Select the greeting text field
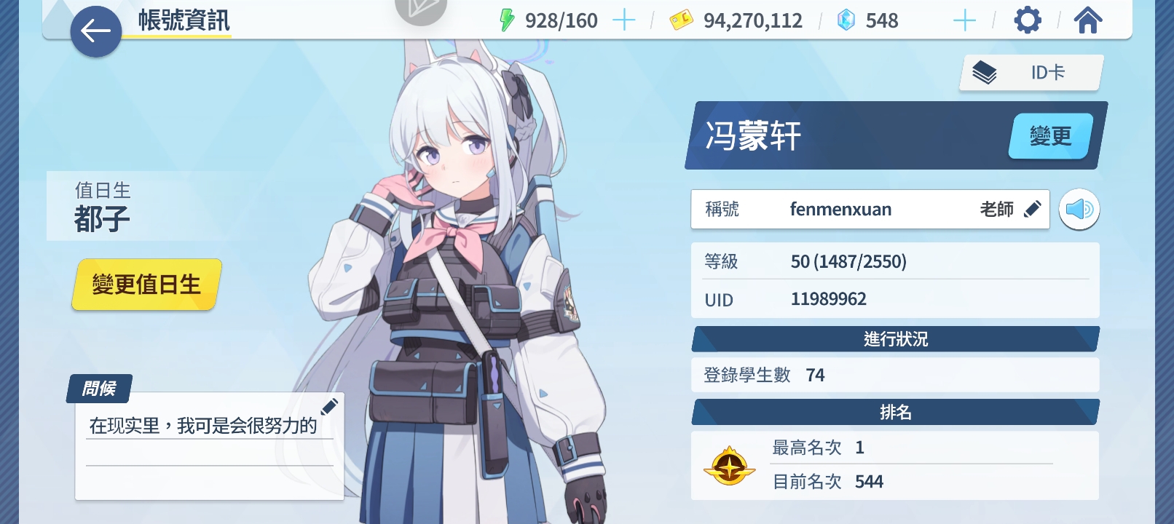This screenshot has width=1174, height=524. pos(210,426)
